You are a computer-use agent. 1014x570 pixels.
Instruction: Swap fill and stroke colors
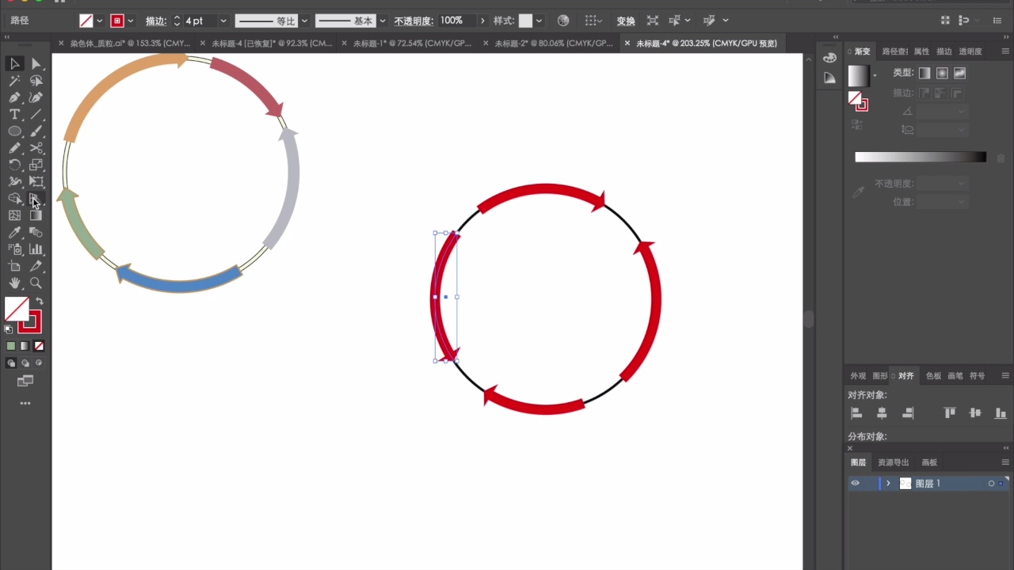[x=40, y=302]
